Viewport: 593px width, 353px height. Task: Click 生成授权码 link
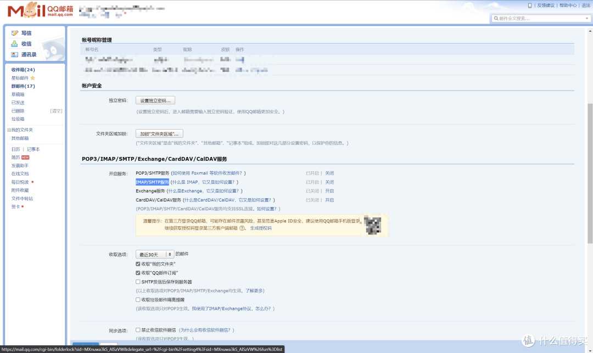261,228
